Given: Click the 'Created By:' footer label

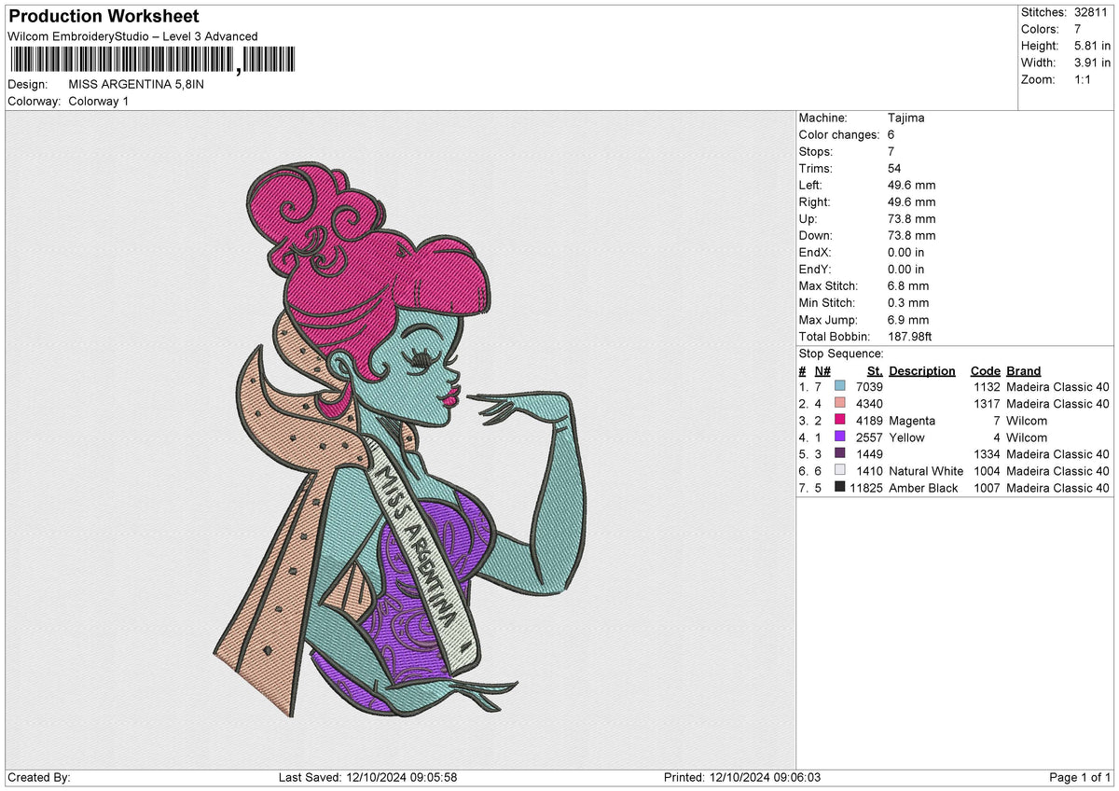Looking at the screenshot, I should coord(39,778).
